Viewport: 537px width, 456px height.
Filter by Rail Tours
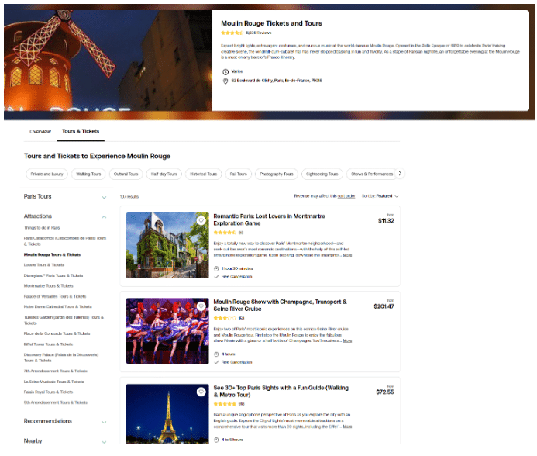pos(239,174)
